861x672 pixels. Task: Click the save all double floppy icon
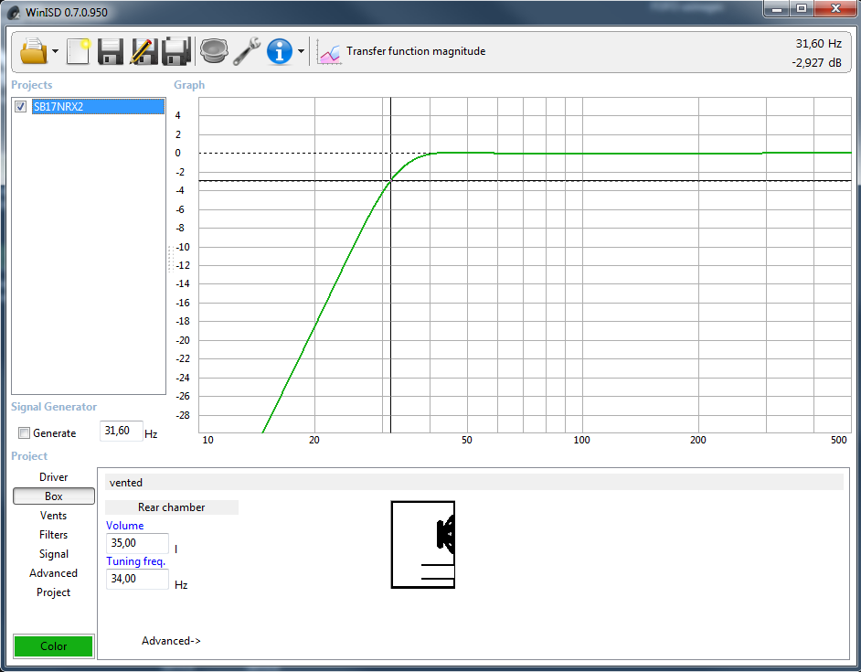[175, 51]
